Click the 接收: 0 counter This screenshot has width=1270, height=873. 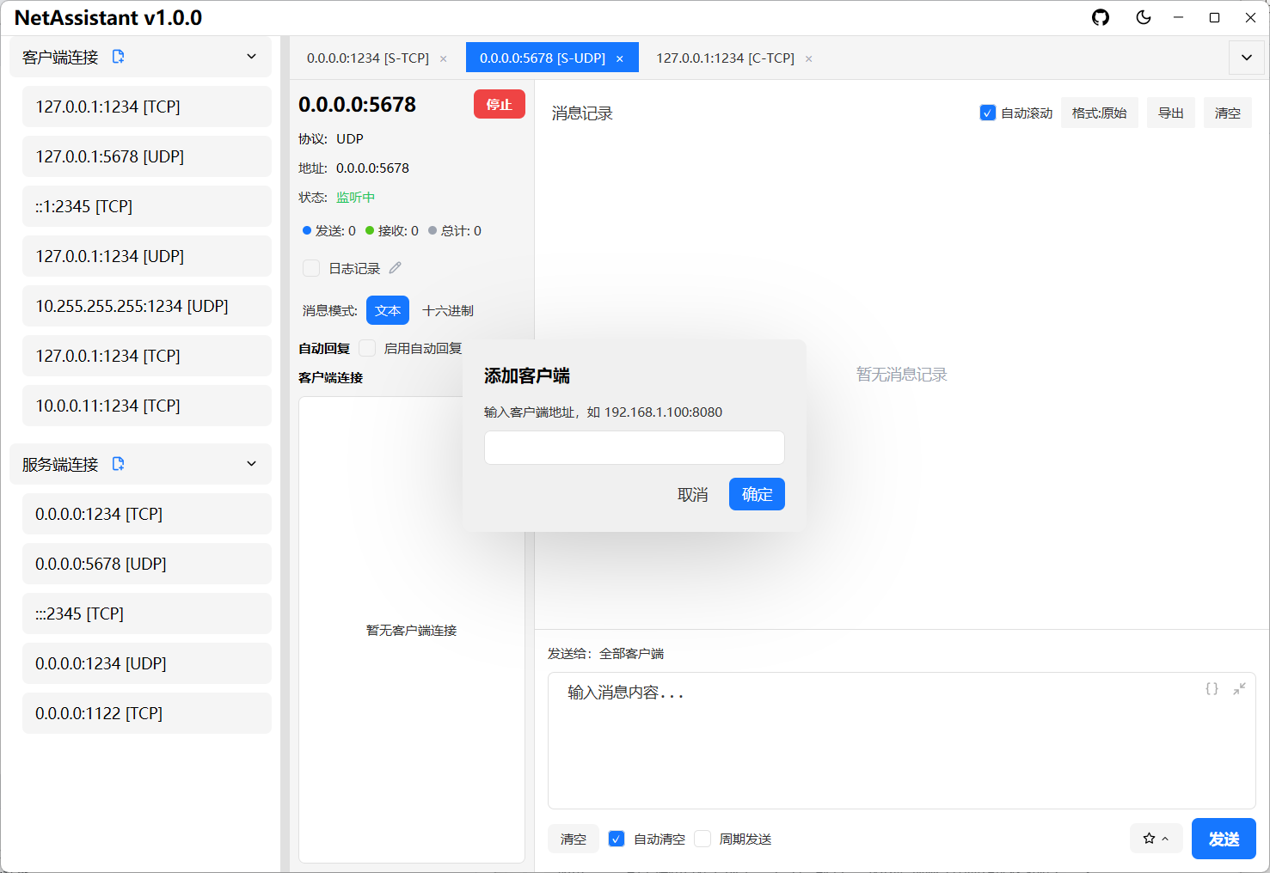(x=392, y=231)
